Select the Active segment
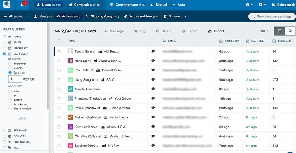This screenshot has height=153, width=296. (x=69, y=16)
